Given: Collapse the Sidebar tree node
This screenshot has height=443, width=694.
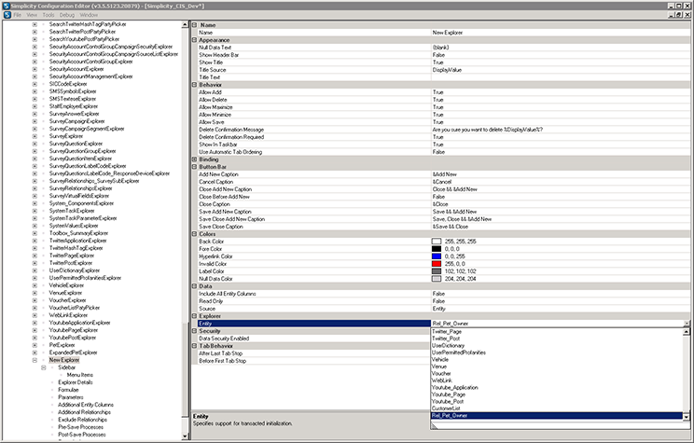Looking at the screenshot, I should coord(43,367).
